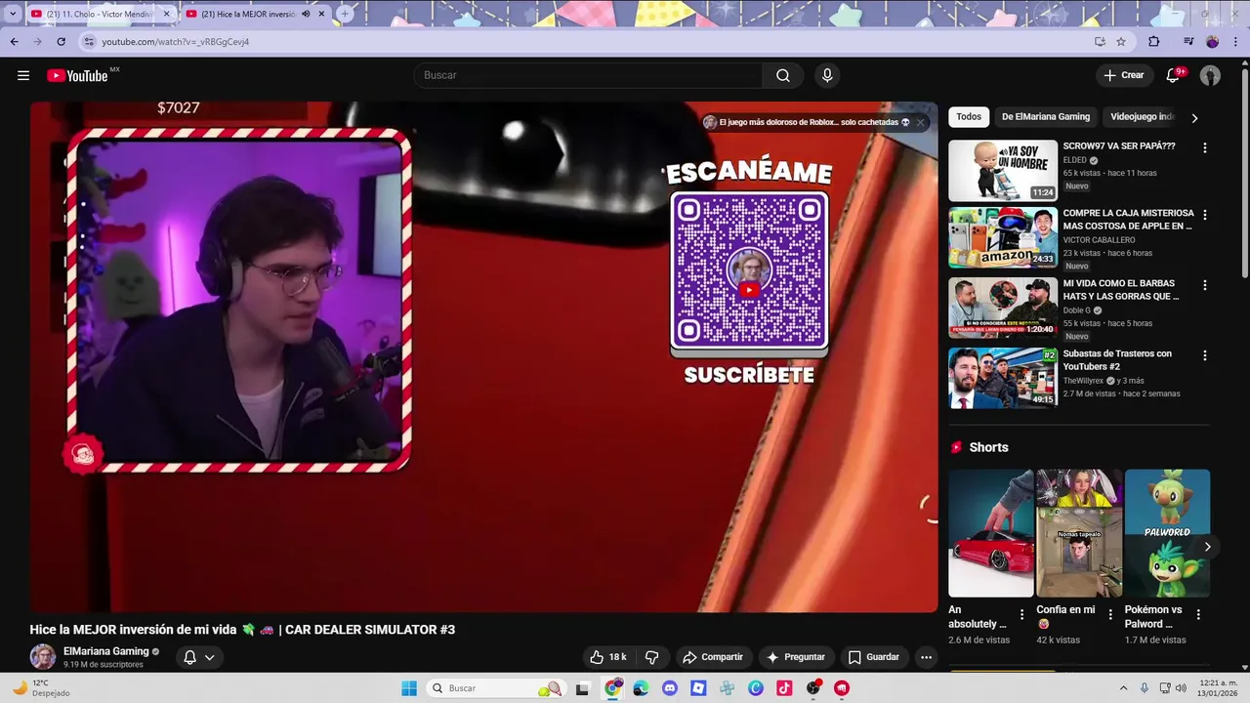Open options for 'Pokémon vs Palworld' short
This screenshot has width=1250, height=703.
(1198, 615)
